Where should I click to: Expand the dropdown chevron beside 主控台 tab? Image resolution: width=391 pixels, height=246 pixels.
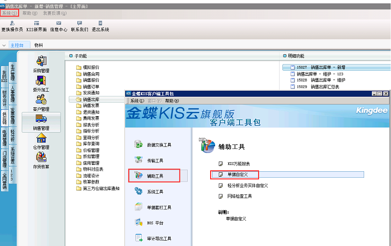click(x=4, y=45)
